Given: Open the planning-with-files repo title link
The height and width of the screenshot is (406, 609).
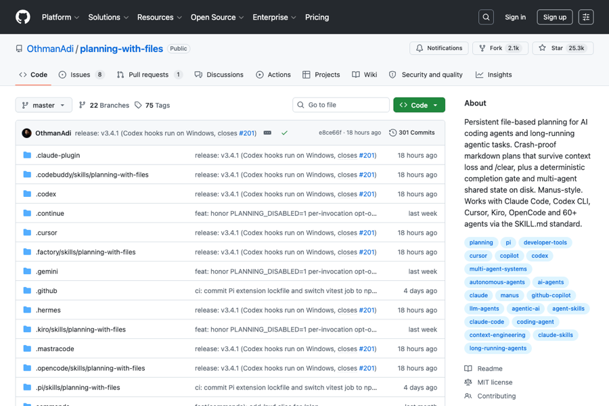Looking at the screenshot, I should pos(122,49).
